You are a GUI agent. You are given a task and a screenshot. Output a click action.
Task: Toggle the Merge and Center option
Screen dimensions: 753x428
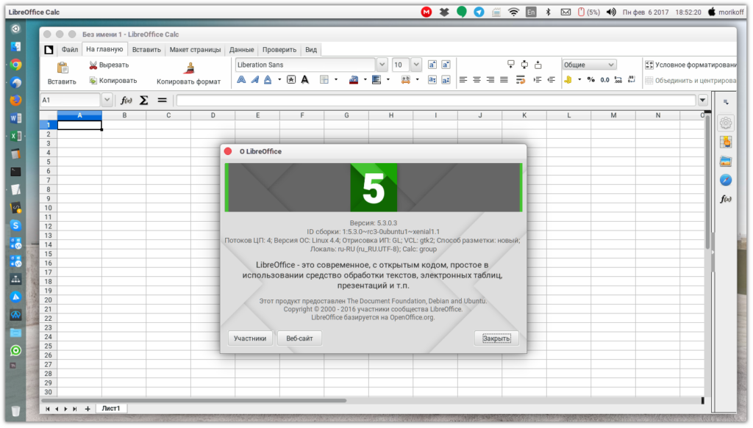pos(690,81)
